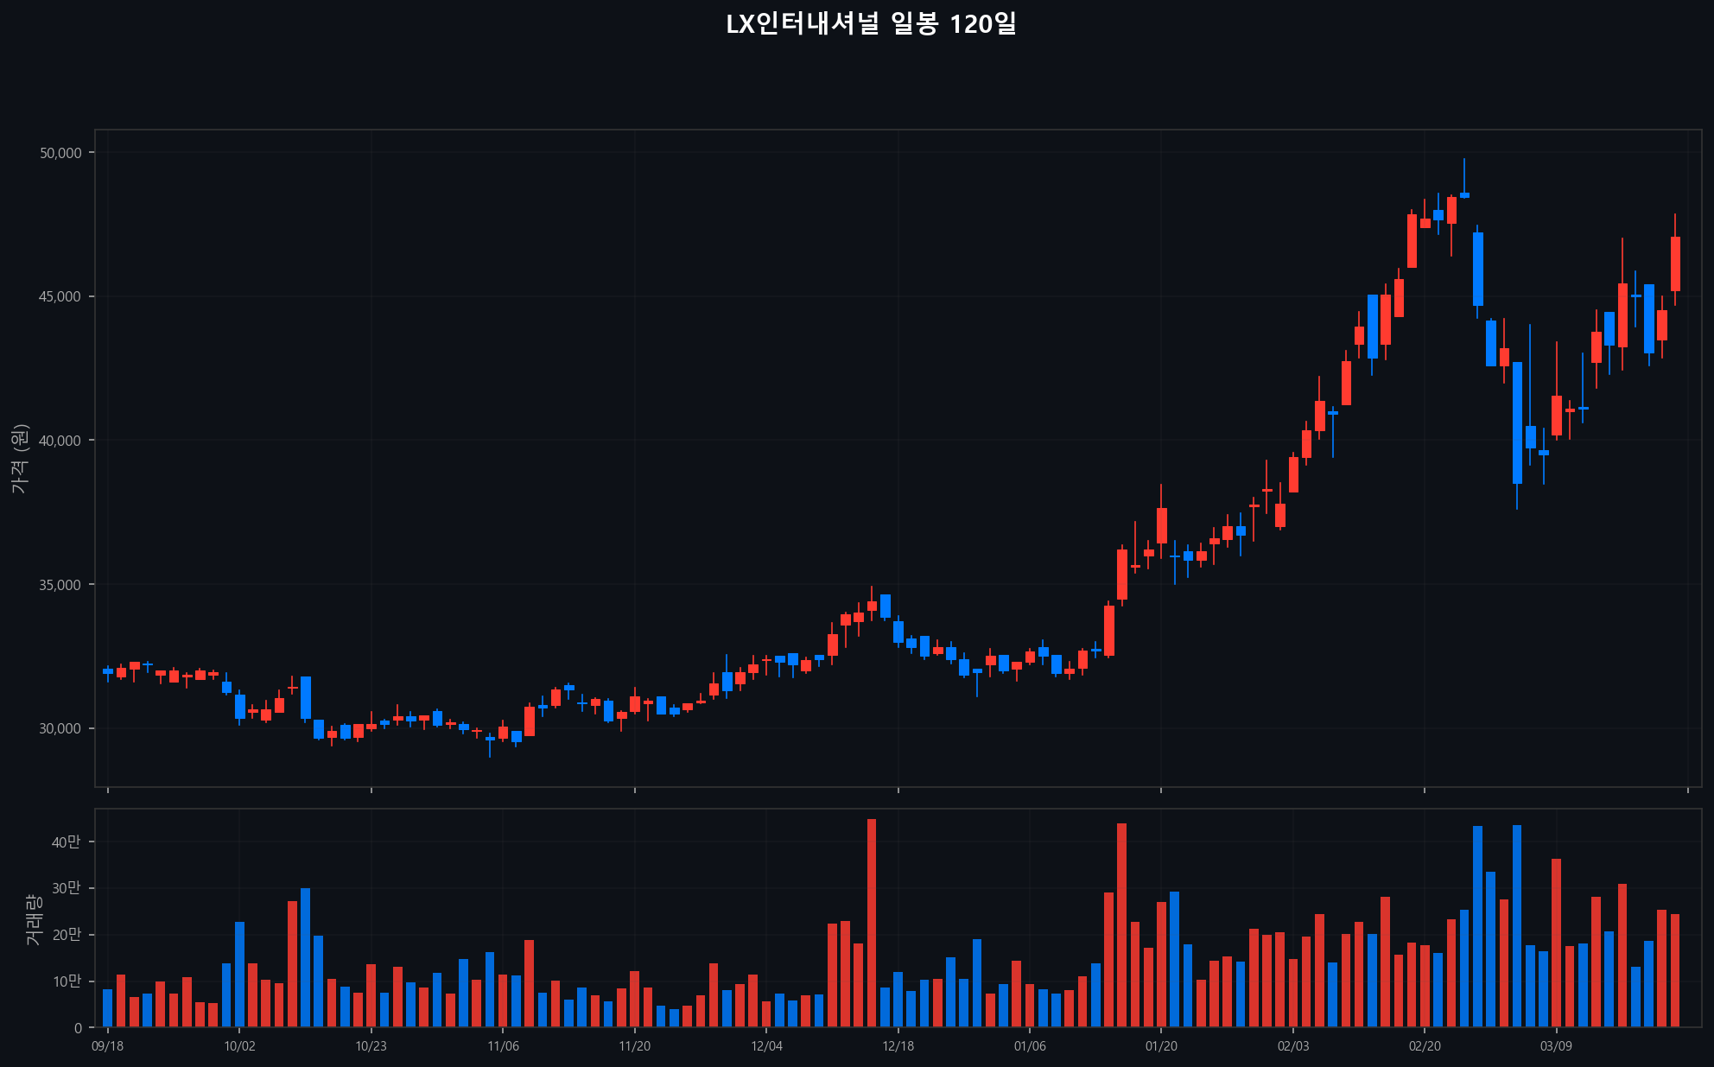The height and width of the screenshot is (1067, 1714).
Task: Select the 40,000 price axis label
Action: point(60,441)
